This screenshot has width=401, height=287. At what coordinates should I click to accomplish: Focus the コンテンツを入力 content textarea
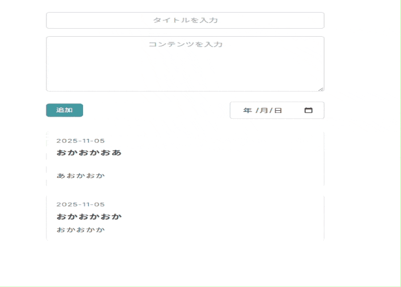click(185, 64)
